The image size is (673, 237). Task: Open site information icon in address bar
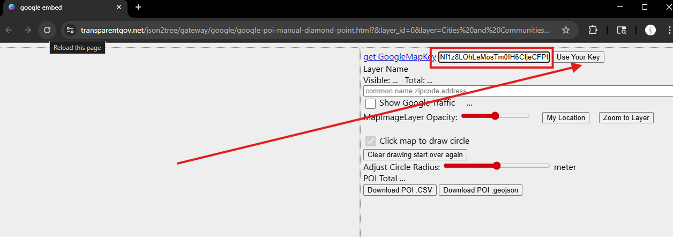click(x=70, y=30)
